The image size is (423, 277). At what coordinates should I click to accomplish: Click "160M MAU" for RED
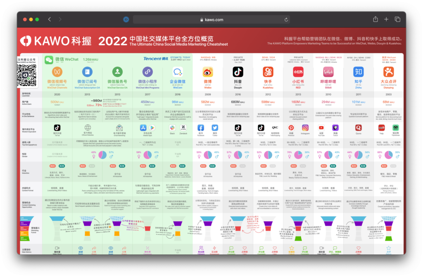click(298, 102)
